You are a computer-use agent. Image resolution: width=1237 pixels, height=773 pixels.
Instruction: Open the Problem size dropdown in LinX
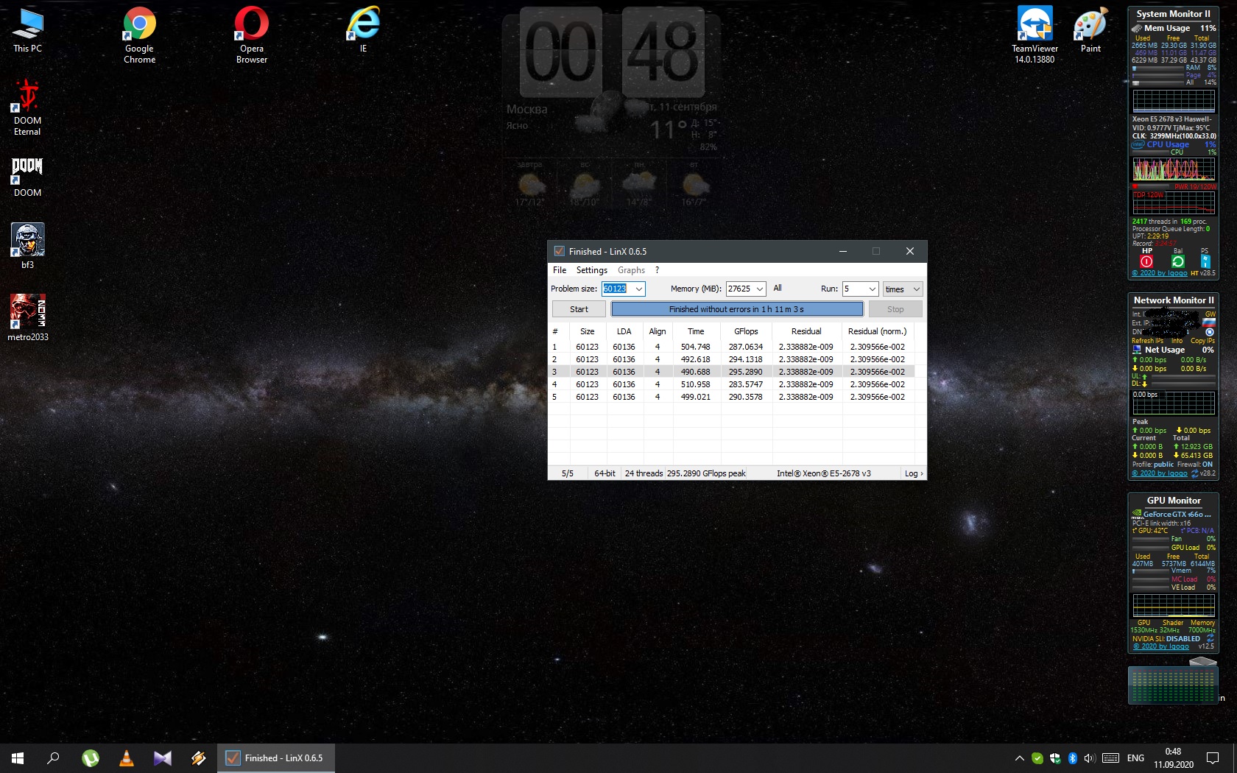point(639,289)
